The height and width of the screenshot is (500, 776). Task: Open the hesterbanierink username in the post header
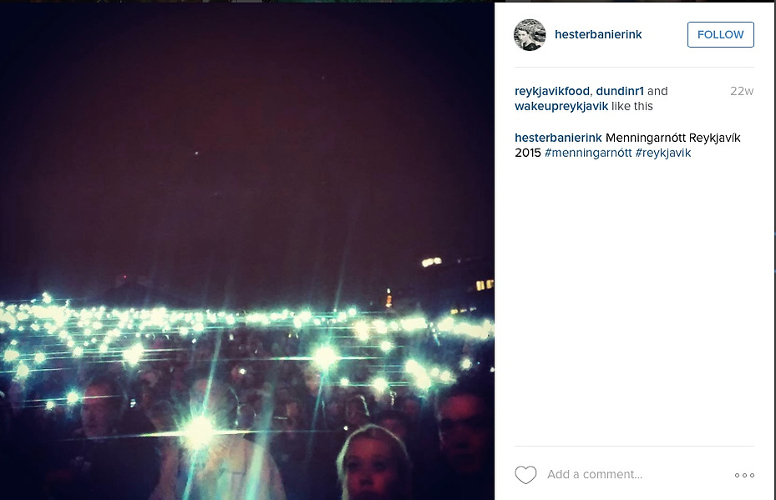(598, 34)
